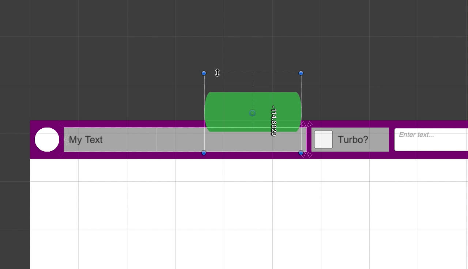Select the purple panel strip below Turbo?
468x269 pixels.
[x=350, y=155]
